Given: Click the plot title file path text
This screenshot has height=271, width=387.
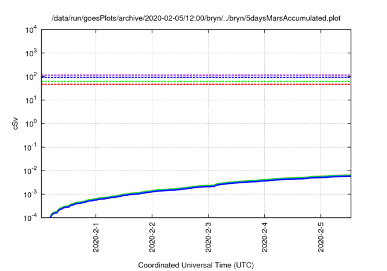Looking at the screenshot, I should (196, 18).
